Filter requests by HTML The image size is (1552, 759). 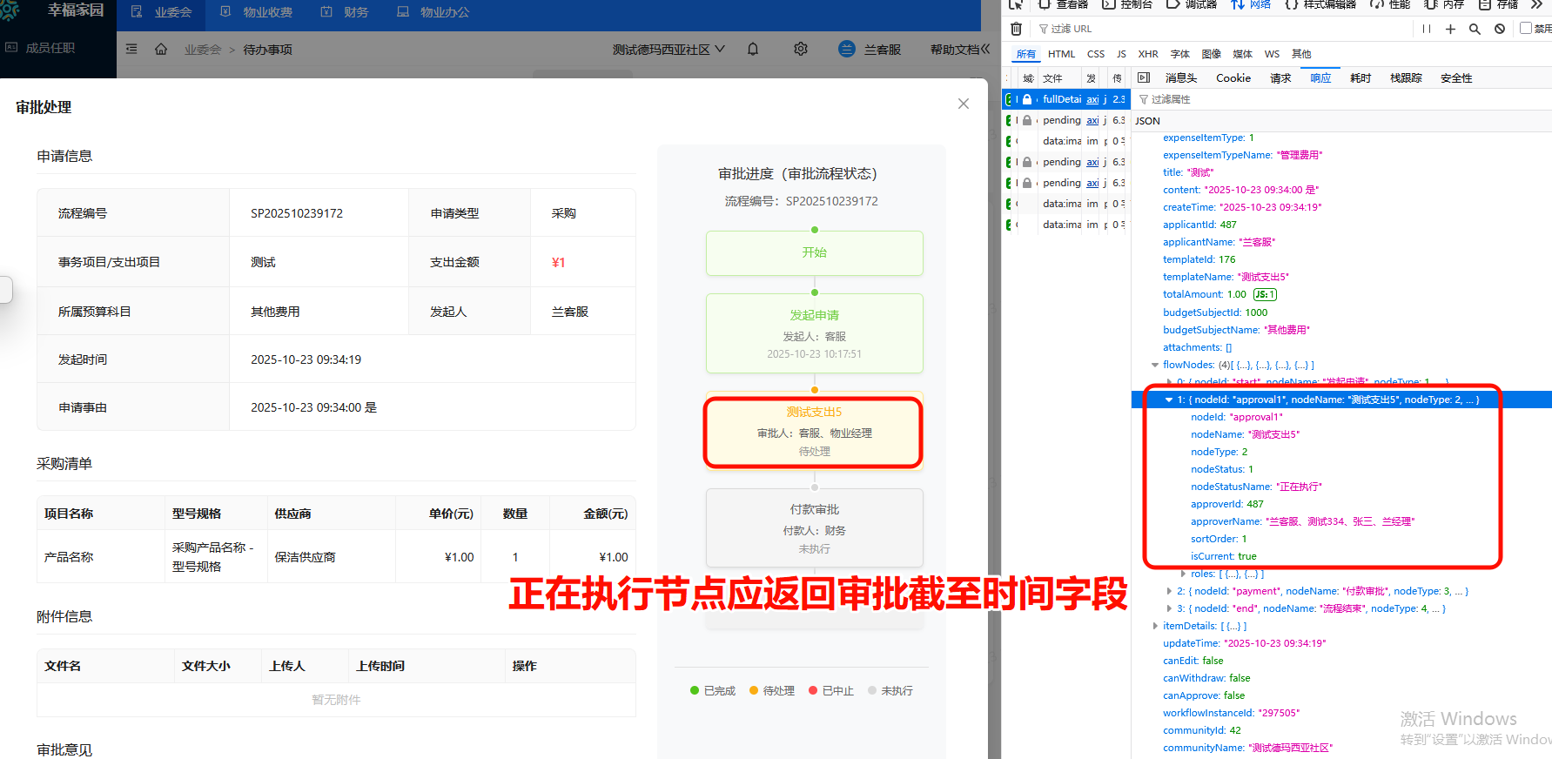tap(1061, 54)
